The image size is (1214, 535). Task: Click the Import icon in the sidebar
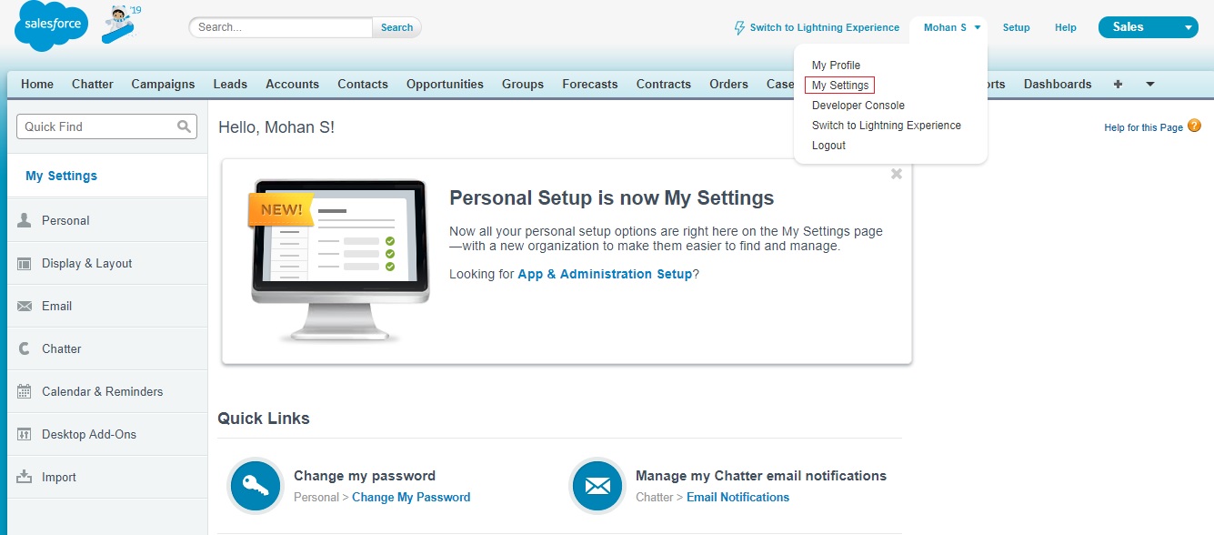tap(27, 477)
